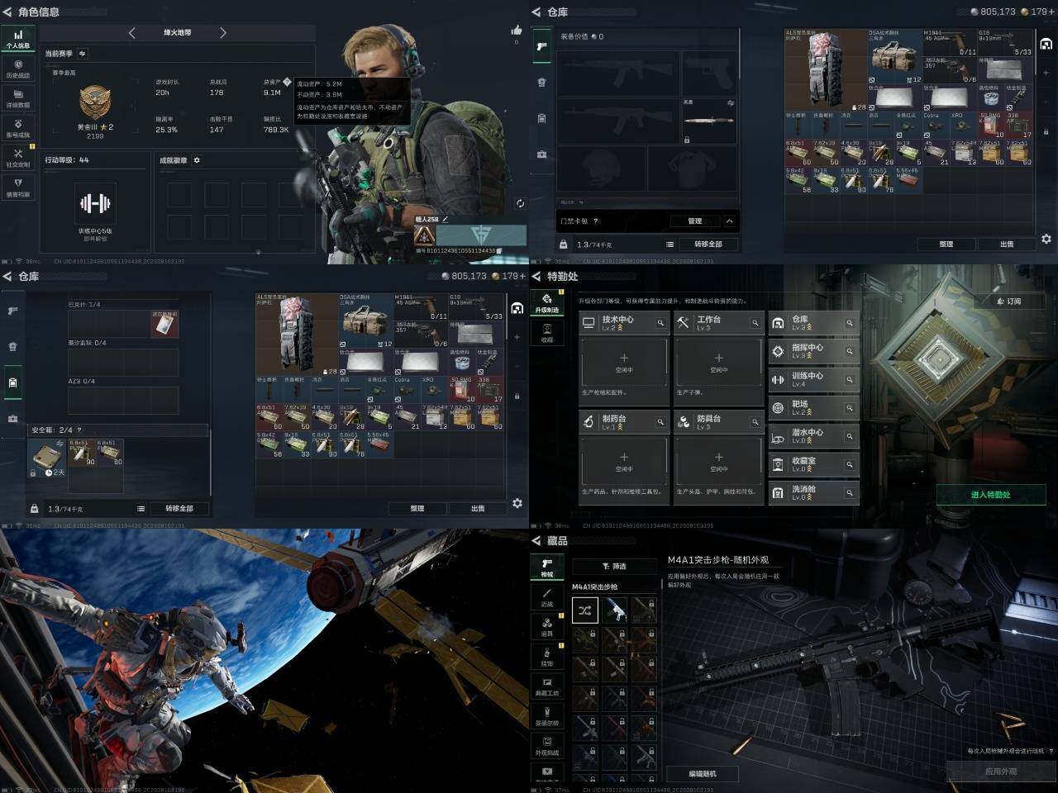
Task: Open the 道具 collection tab
Action: pos(546,627)
